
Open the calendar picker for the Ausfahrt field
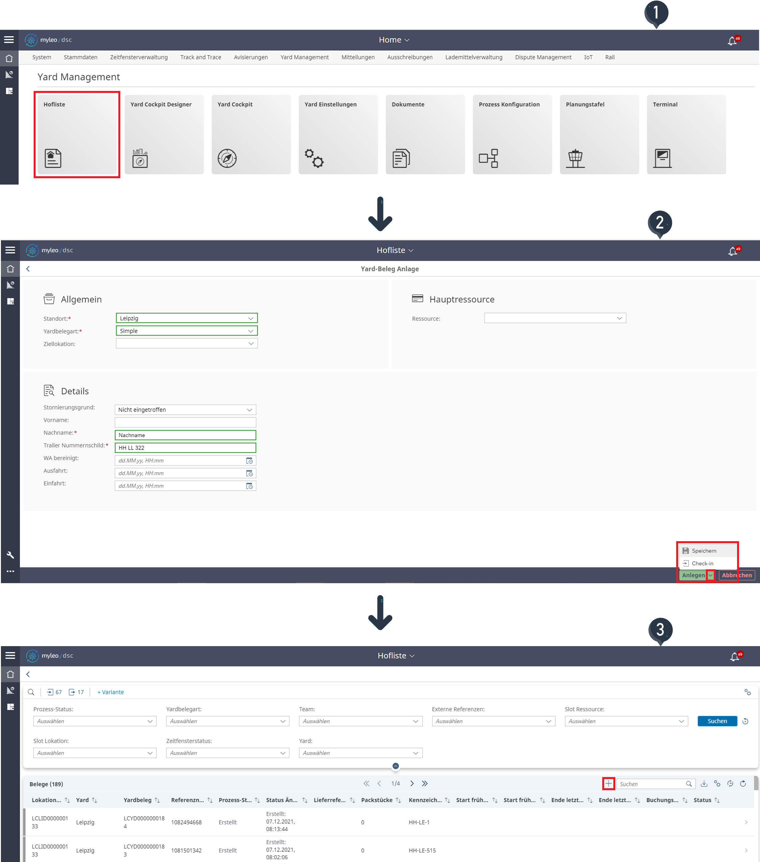pyautogui.click(x=249, y=473)
